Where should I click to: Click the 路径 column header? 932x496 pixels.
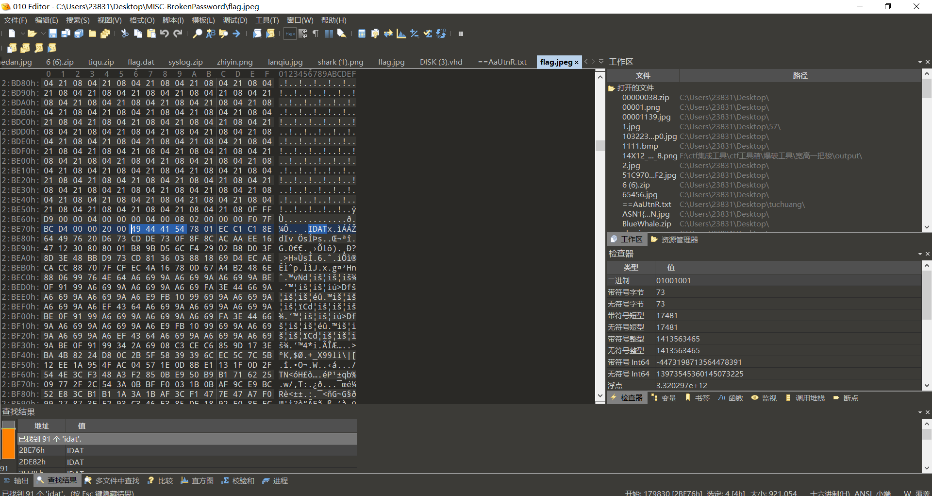(x=800, y=75)
